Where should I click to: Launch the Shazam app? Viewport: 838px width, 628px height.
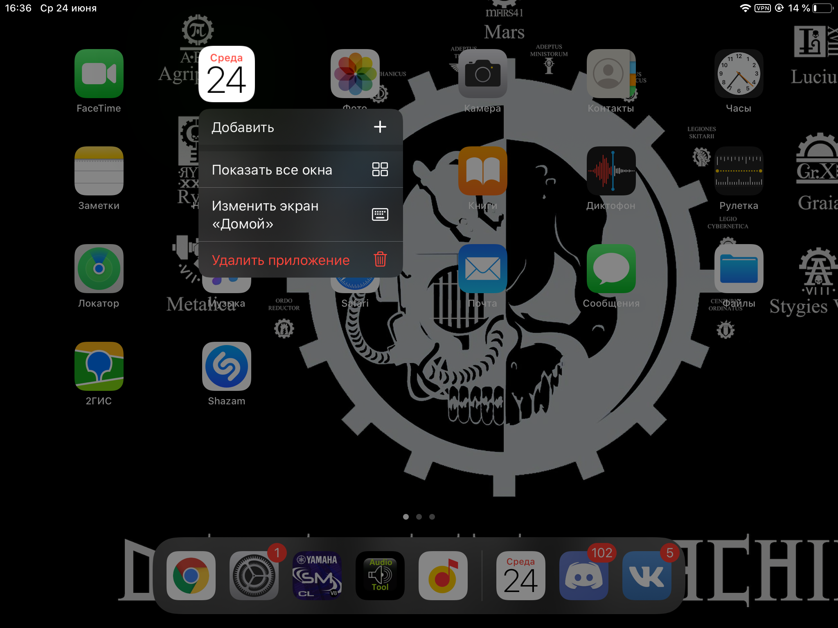click(x=226, y=366)
